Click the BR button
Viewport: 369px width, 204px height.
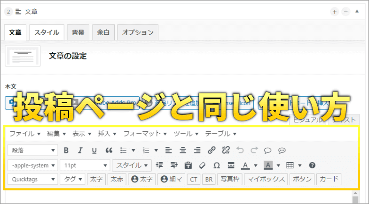pyautogui.click(x=209, y=180)
